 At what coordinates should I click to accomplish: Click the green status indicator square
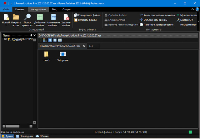(x=191, y=132)
